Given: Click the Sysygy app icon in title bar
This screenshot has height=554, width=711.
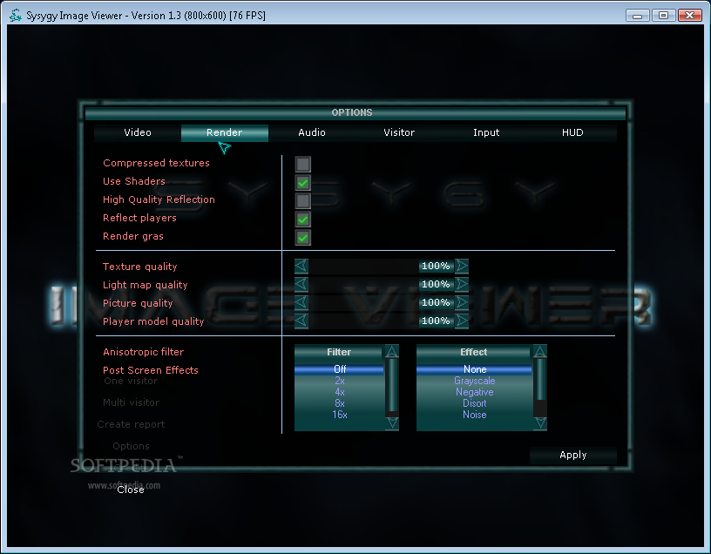Looking at the screenshot, I should [16, 16].
